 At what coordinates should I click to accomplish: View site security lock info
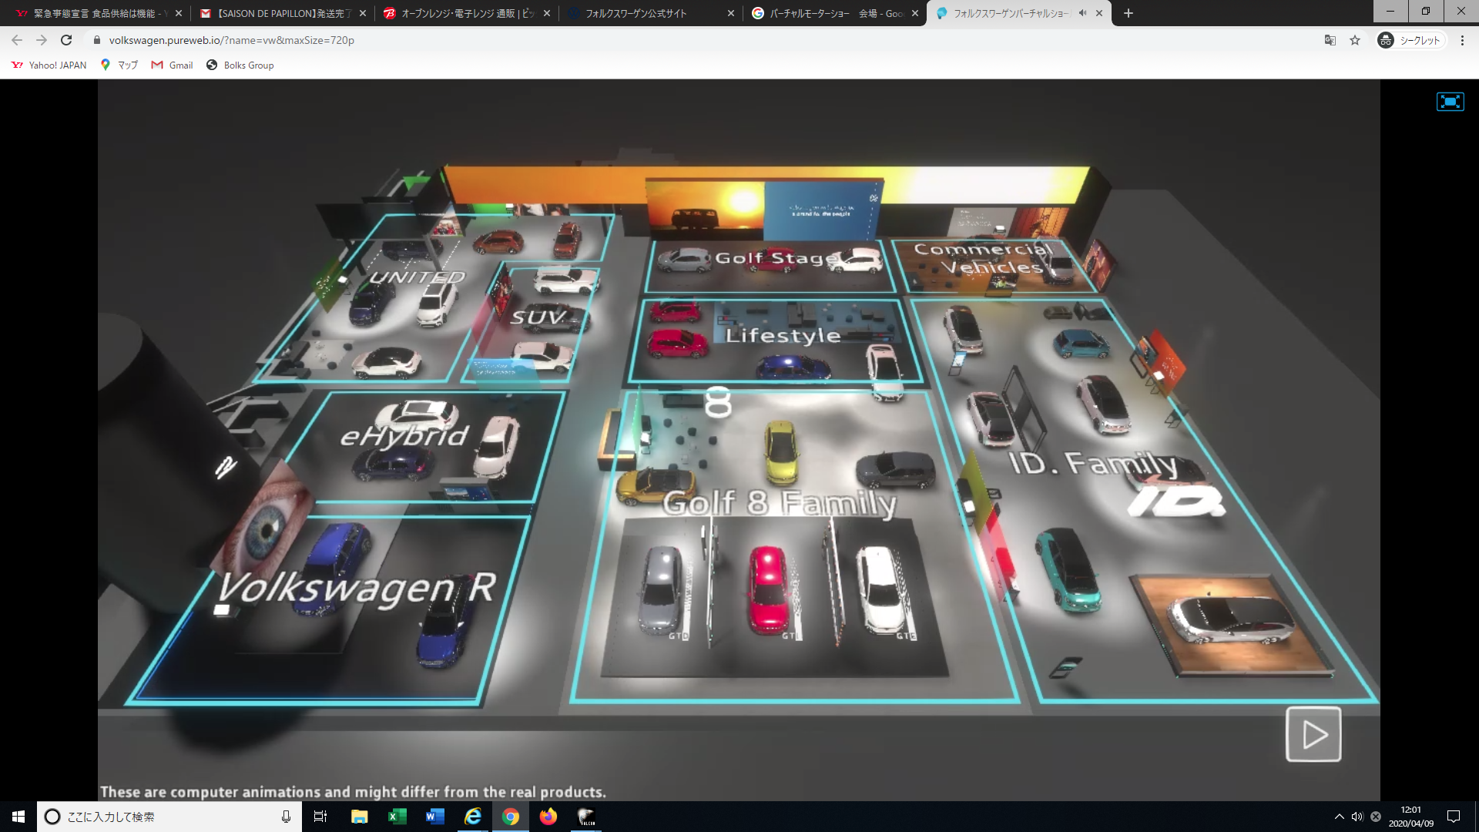point(96,40)
